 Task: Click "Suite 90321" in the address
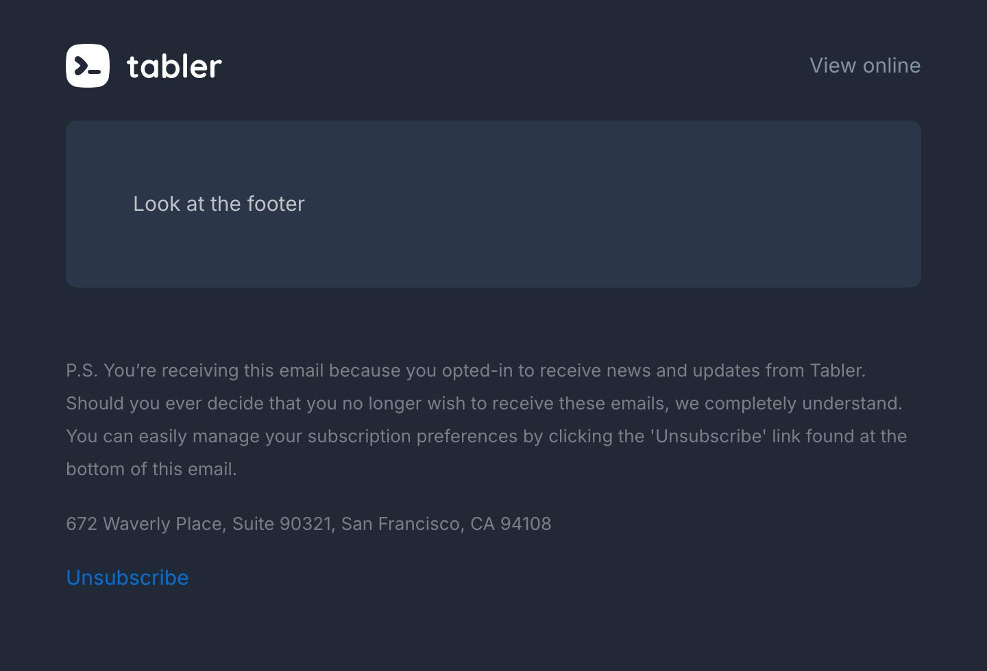282,524
